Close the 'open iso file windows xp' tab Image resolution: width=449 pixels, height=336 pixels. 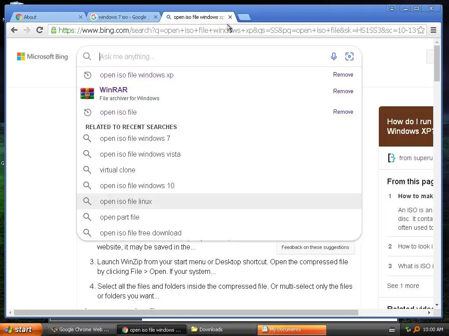click(x=230, y=17)
